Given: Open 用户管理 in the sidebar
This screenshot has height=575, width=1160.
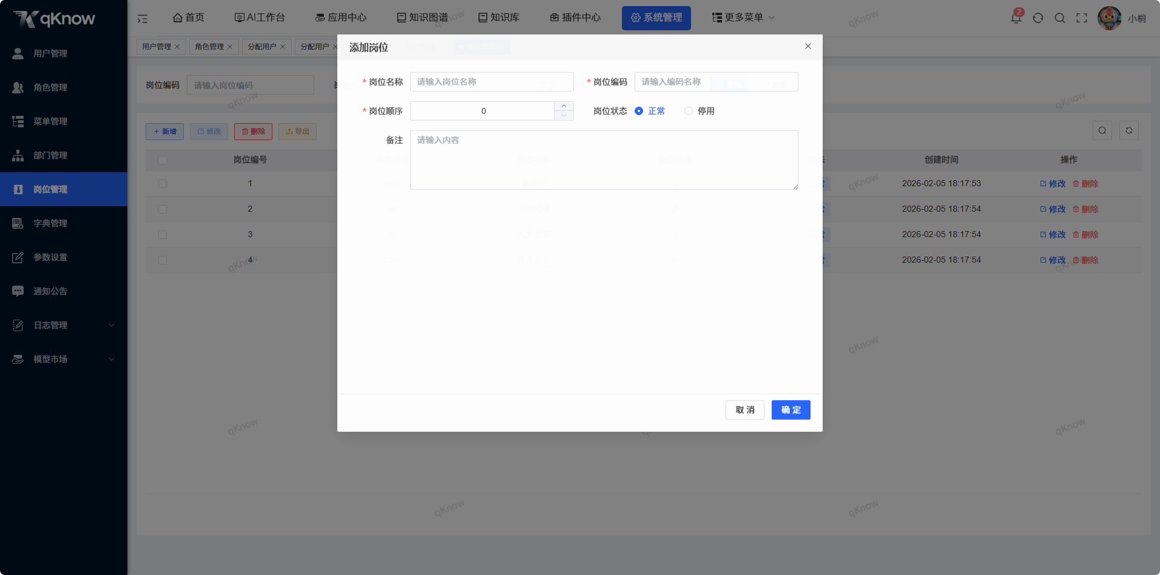Looking at the screenshot, I should click(x=64, y=53).
